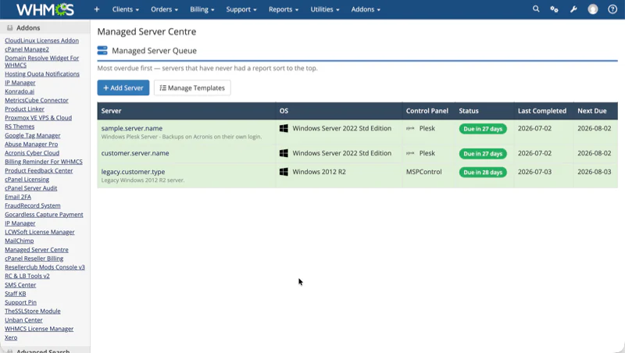This screenshot has height=353, width=625.
Task: Click the Plesk icon in customer.server.name row
Action: coord(410,153)
